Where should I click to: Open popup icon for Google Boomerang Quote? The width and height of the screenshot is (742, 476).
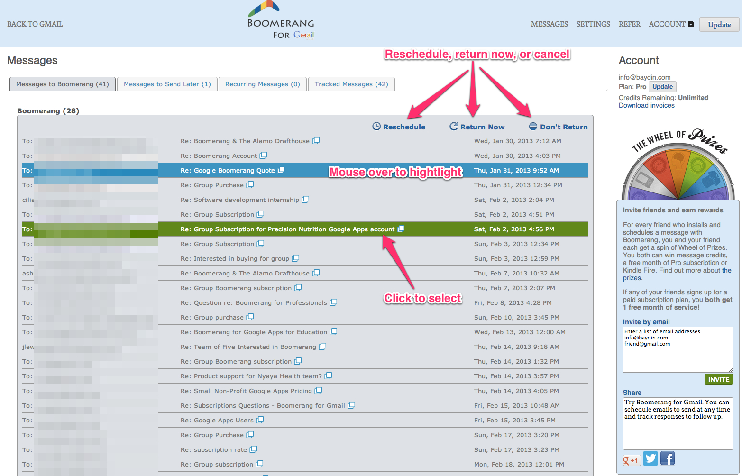281,170
